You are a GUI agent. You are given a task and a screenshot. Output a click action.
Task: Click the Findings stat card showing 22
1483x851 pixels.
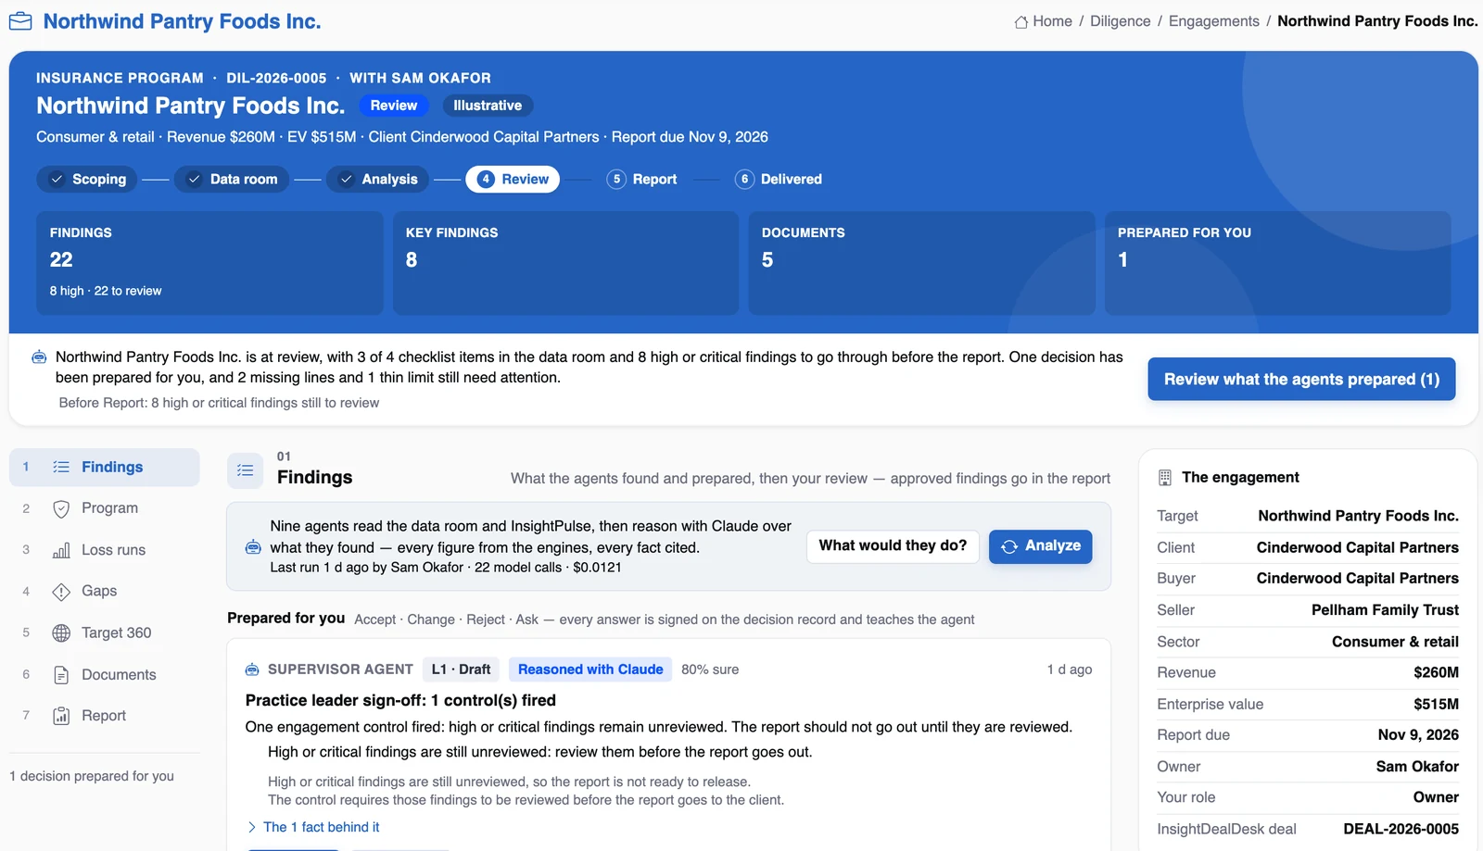coord(209,263)
